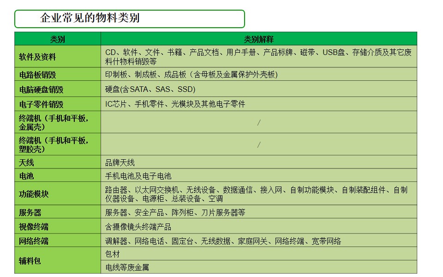
Task: Click the '含摄像镜头终端产品' cell
Action: point(259,226)
